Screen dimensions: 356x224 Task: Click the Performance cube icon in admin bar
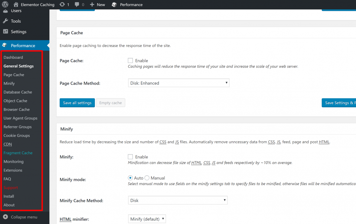114,5
